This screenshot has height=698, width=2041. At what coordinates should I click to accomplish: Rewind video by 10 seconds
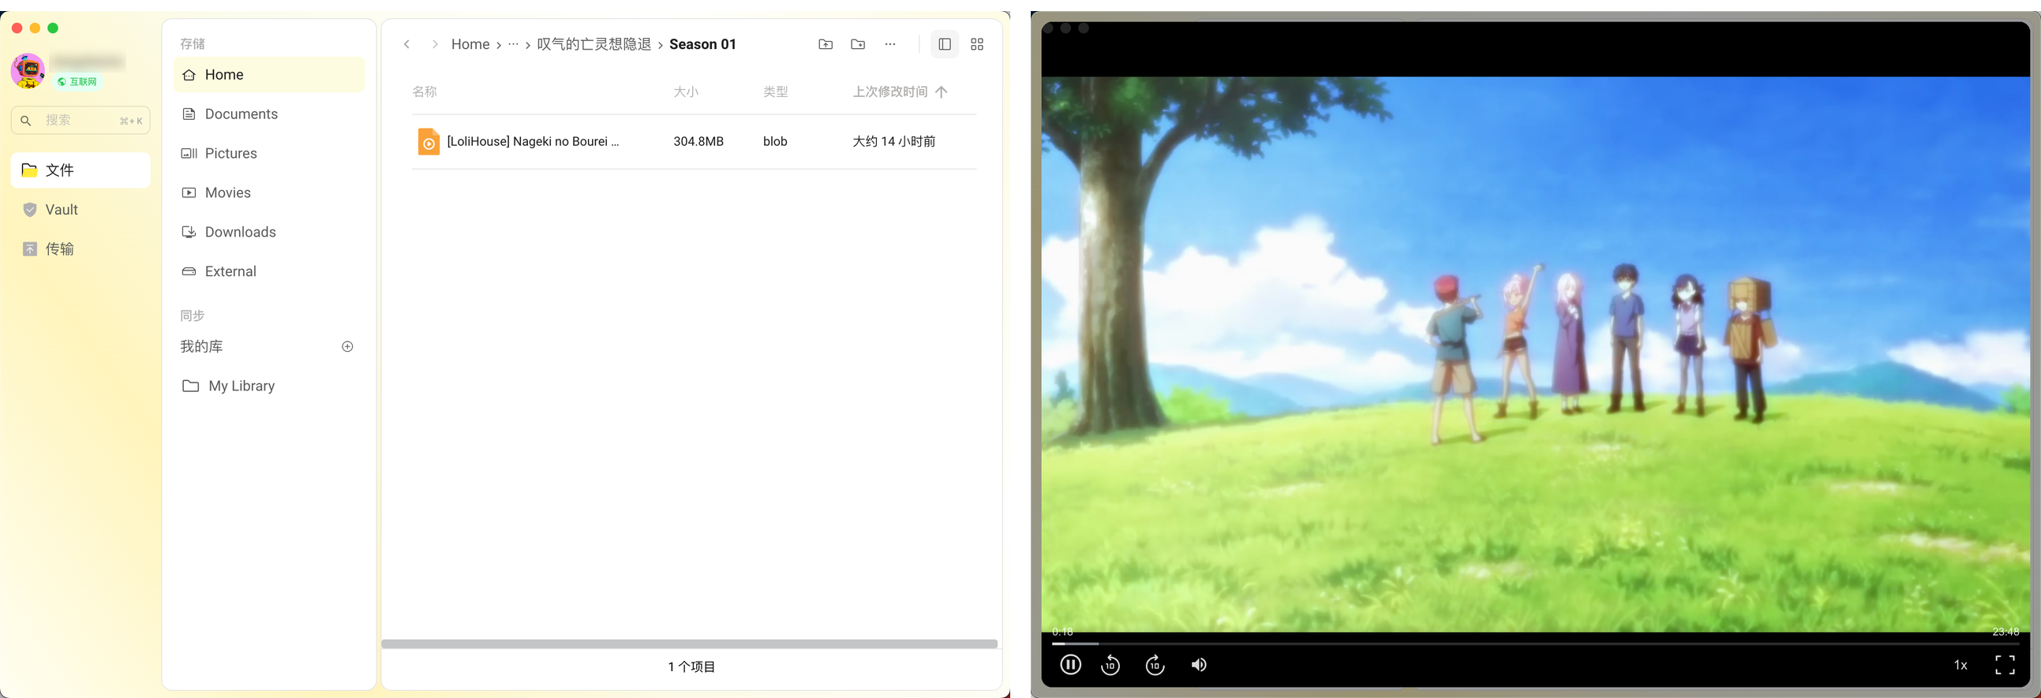tap(1110, 665)
